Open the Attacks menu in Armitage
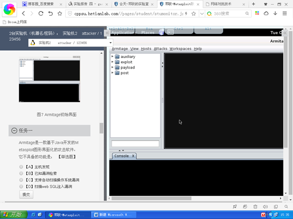Screen dimensions: 293x219 pos(160,49)
